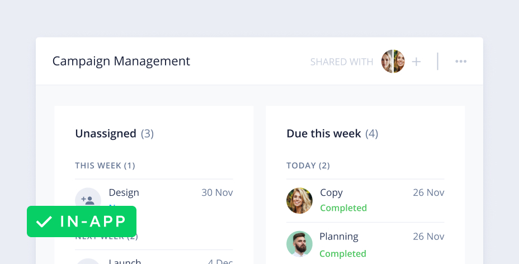Expand the TODAY (2) group
This screenshot has width=519, height=264.
coord(308,166)
